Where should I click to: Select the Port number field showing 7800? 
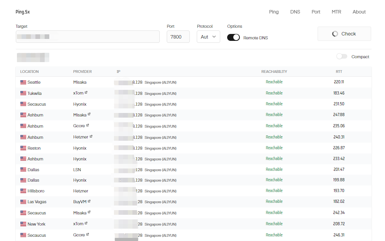(178, 36)
